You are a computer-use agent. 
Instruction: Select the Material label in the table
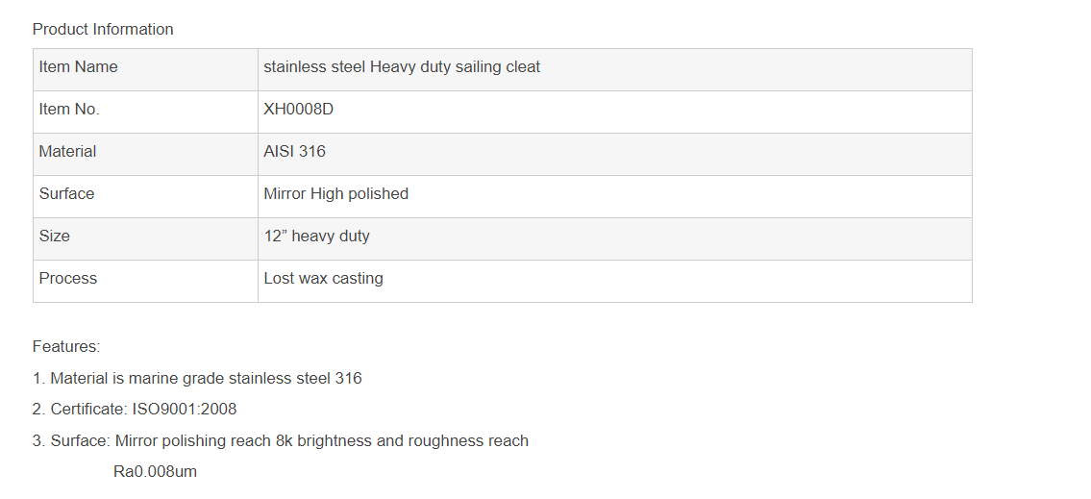click(x=67, y=152)
